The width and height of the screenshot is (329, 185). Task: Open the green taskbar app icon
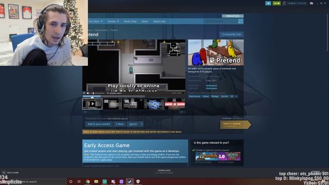tap(104, 181)
